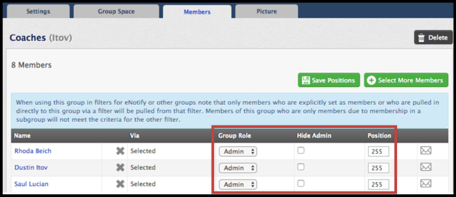
Task: Click the Save Positions button
Action: click(x=329, y=80)
